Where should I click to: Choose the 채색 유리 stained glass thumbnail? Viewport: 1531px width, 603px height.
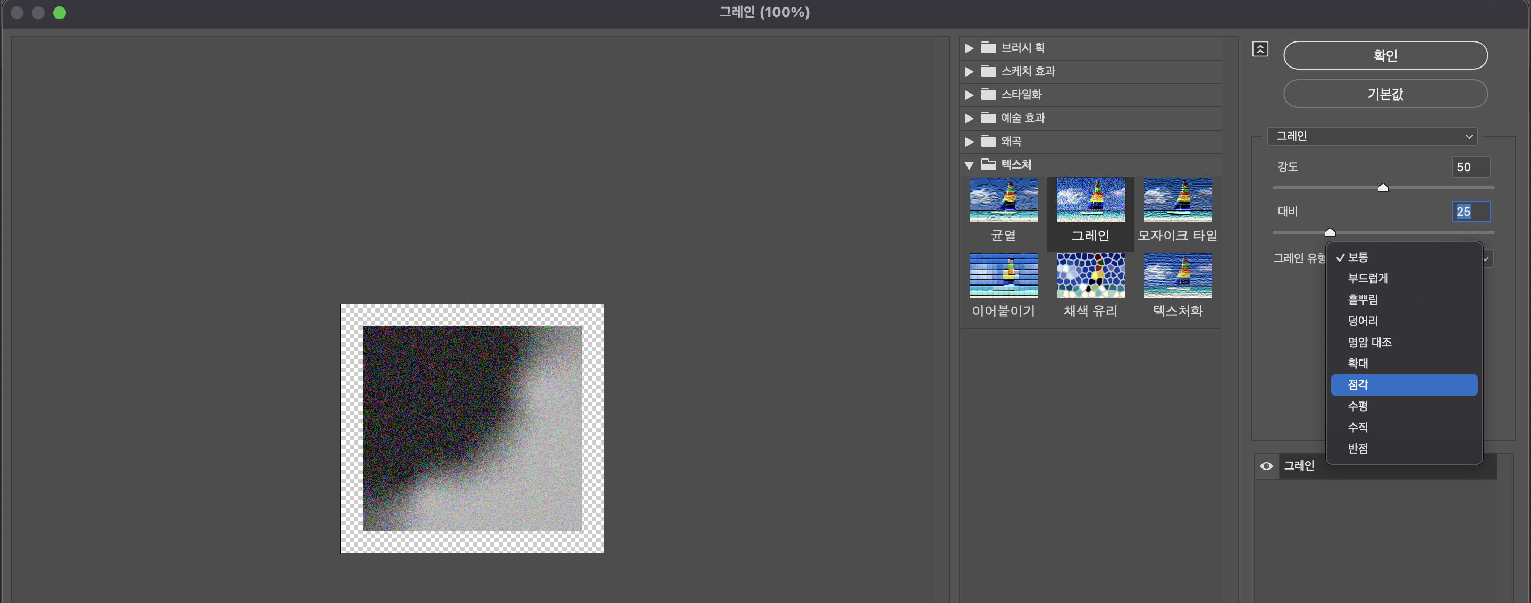point(1090,275)
